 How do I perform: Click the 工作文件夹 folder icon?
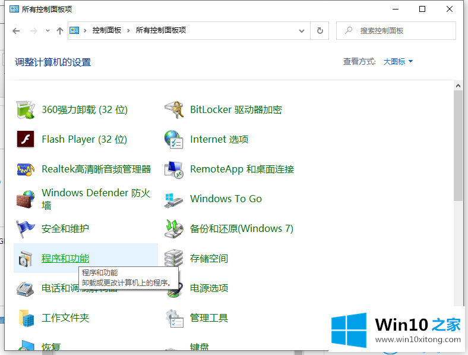(x=26, y=318)
